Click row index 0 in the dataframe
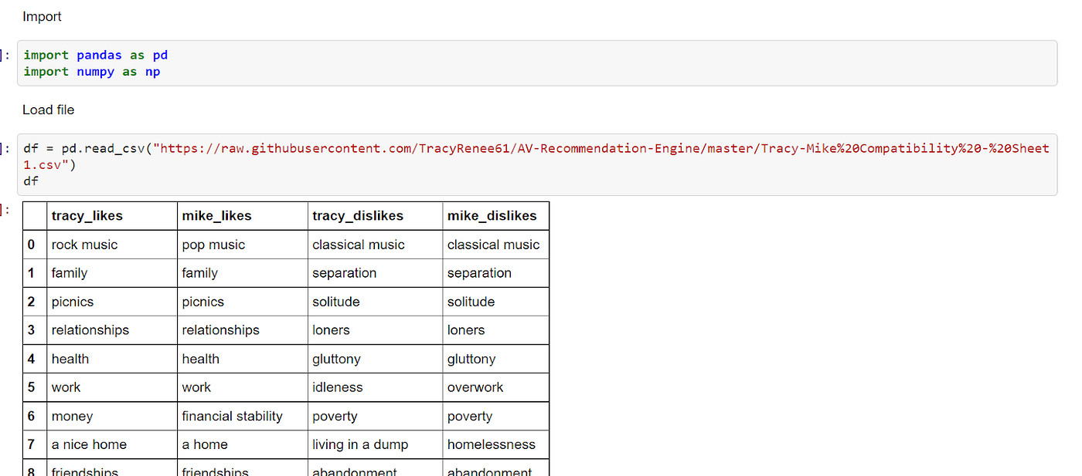 click(x=31, y=245)
